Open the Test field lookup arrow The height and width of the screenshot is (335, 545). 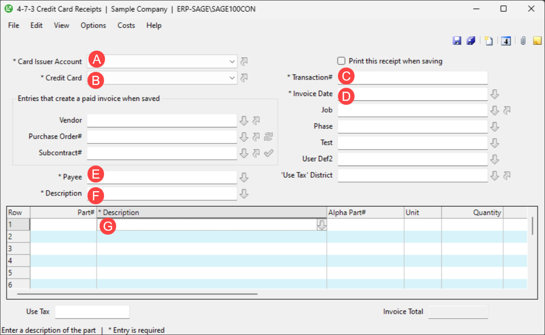(x=495, y=143)
